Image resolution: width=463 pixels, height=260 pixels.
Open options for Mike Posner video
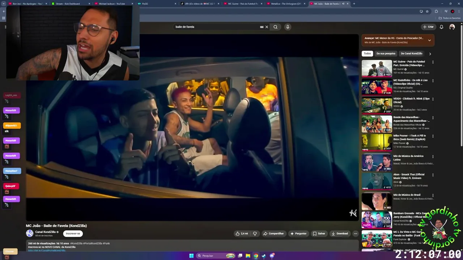[x=433, y=136]
